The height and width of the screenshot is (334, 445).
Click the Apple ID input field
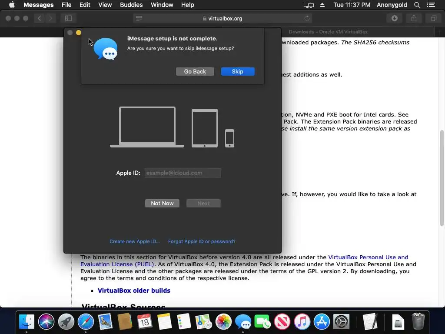183,173
